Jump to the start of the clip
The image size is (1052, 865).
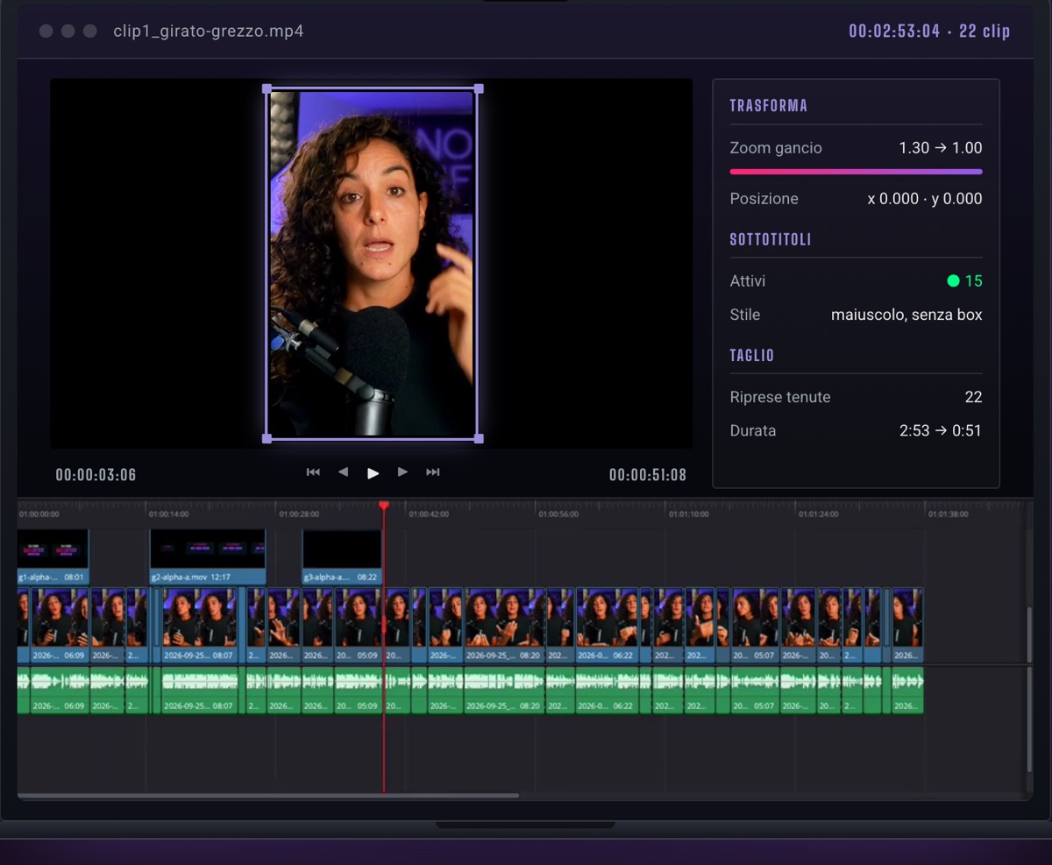[313, 472]
